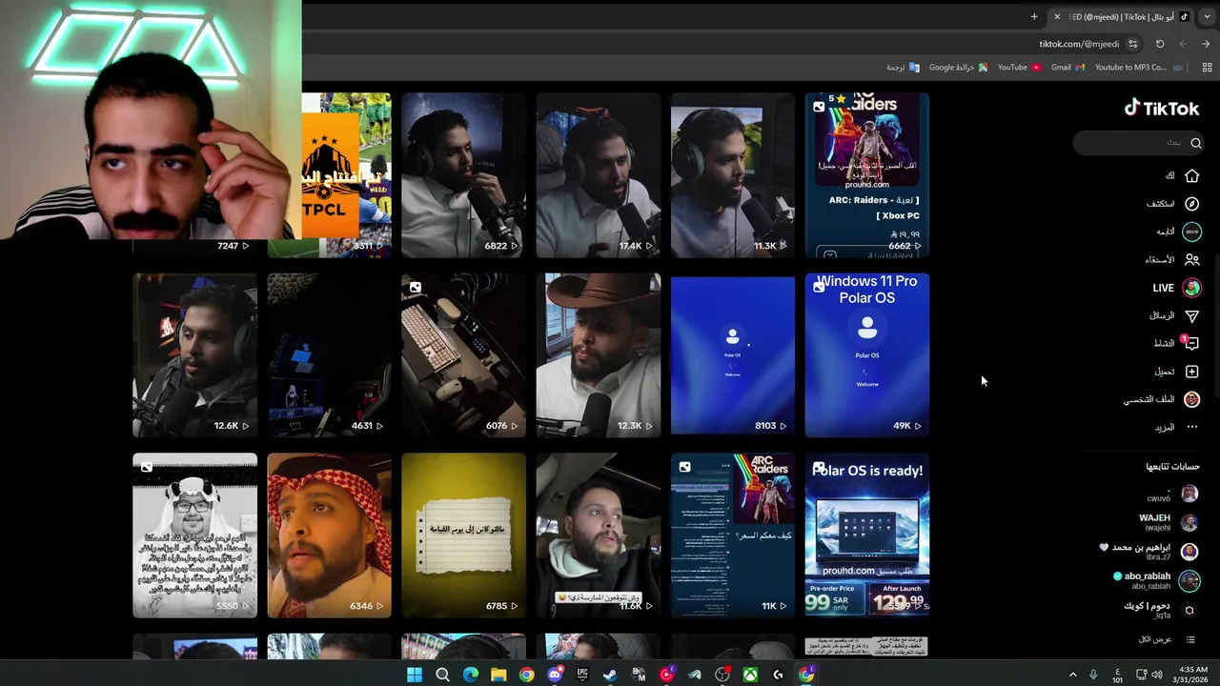Close the TikTok browser tab
This screenshot has height=686, width=1220.
pyautogui.click(x=1056, y=16)
